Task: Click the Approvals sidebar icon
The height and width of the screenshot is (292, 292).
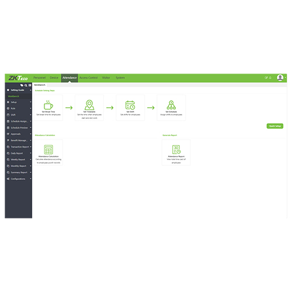Action: pyautogui.click(x=8, y=134)
